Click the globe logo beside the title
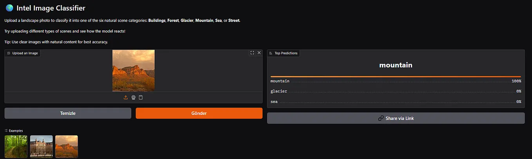532x159 pixels. coord(9,8)
